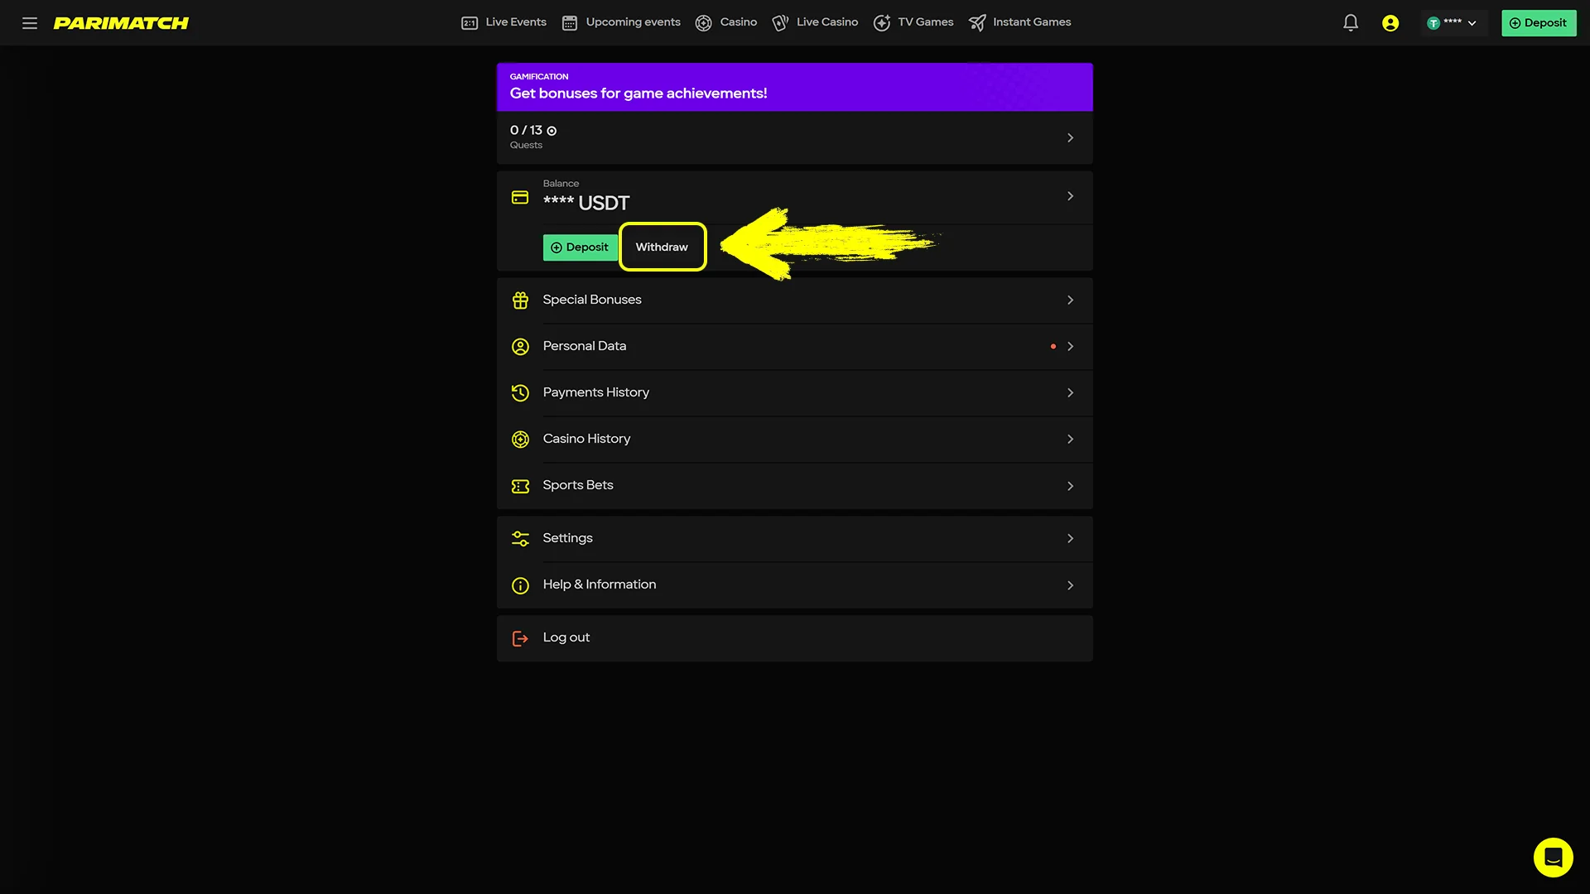Click the Special Bonuses gift icon
The image size is (1590, 894).
point(520,300)
